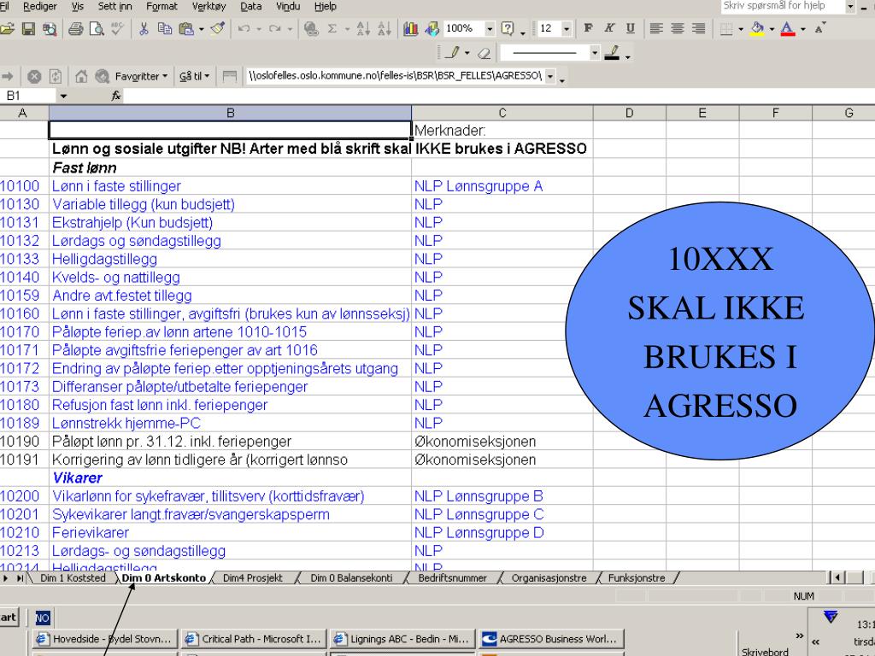Switch to Dim 0 Balansekonti sheet tab
Screen dimensions: 875x656
tap(351, 578)
